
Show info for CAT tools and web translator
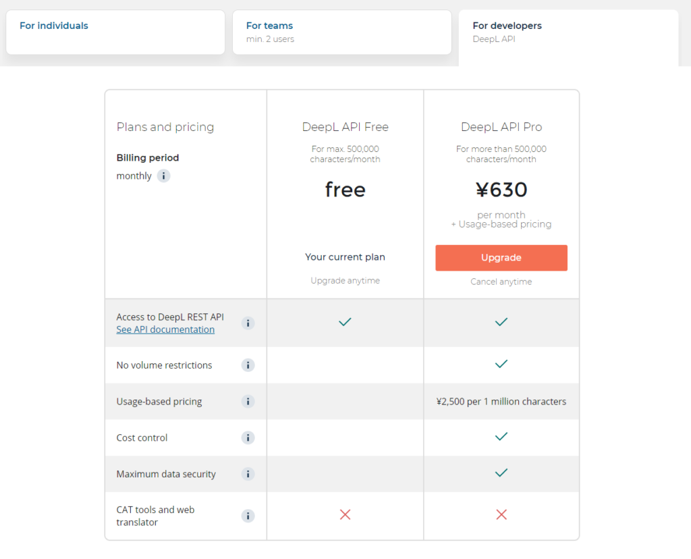[x=248, y=516]
